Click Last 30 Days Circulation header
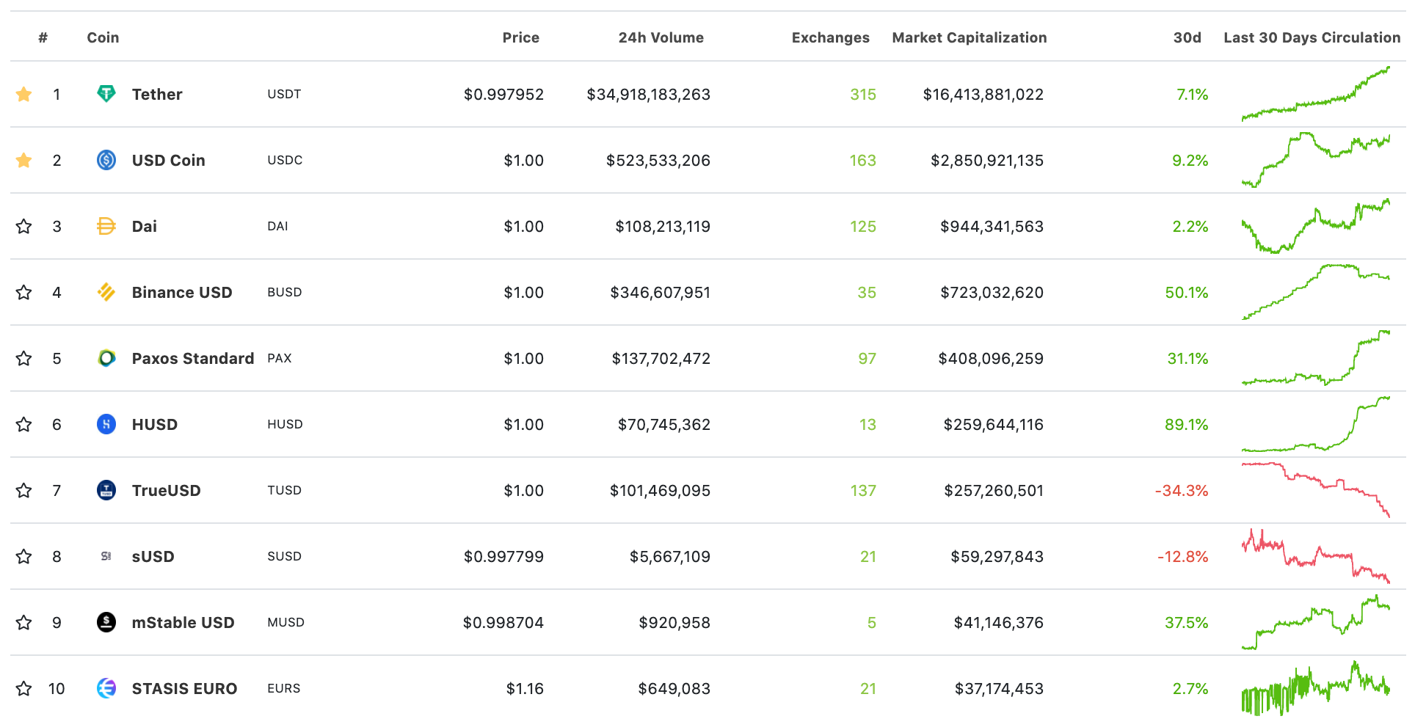The height and width of the screenshot is (719, 1415). point(1312,37)
